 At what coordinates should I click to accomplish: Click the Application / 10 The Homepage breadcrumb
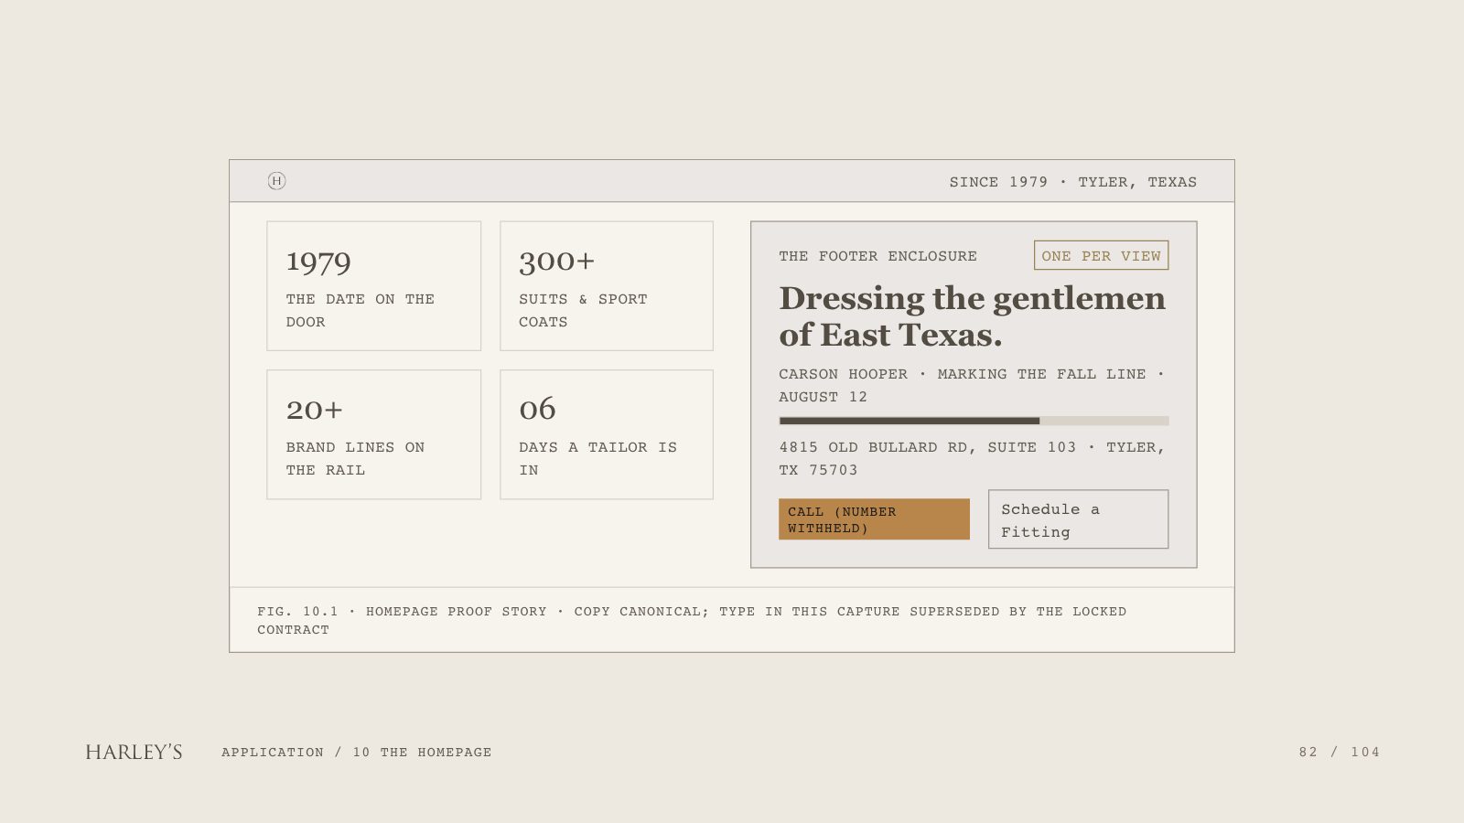click(x=356, y=752)
